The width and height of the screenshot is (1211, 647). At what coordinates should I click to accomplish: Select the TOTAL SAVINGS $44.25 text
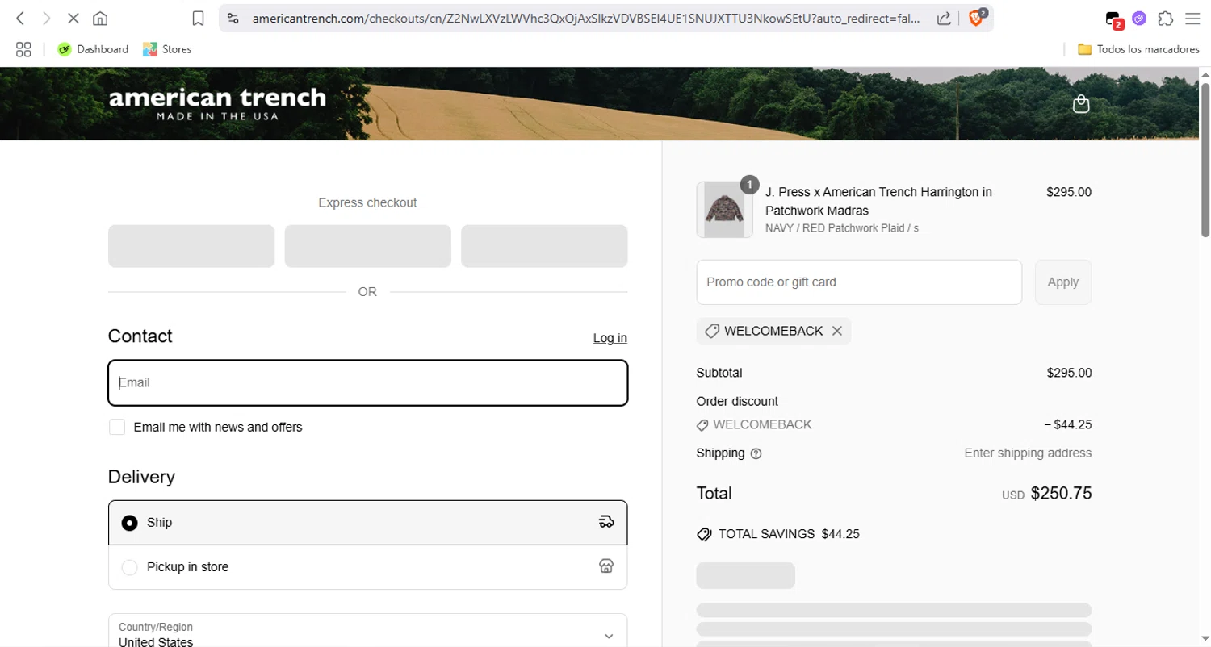[789, 533]
